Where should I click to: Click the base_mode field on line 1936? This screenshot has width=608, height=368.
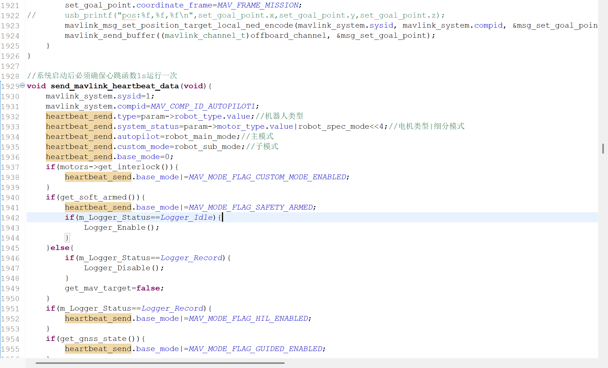tap(138, 157)
